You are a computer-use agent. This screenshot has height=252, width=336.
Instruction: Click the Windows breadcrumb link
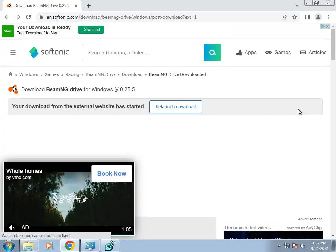click(x=29, y=74)
